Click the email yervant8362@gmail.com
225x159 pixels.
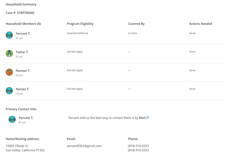click(x=84, y=146)
